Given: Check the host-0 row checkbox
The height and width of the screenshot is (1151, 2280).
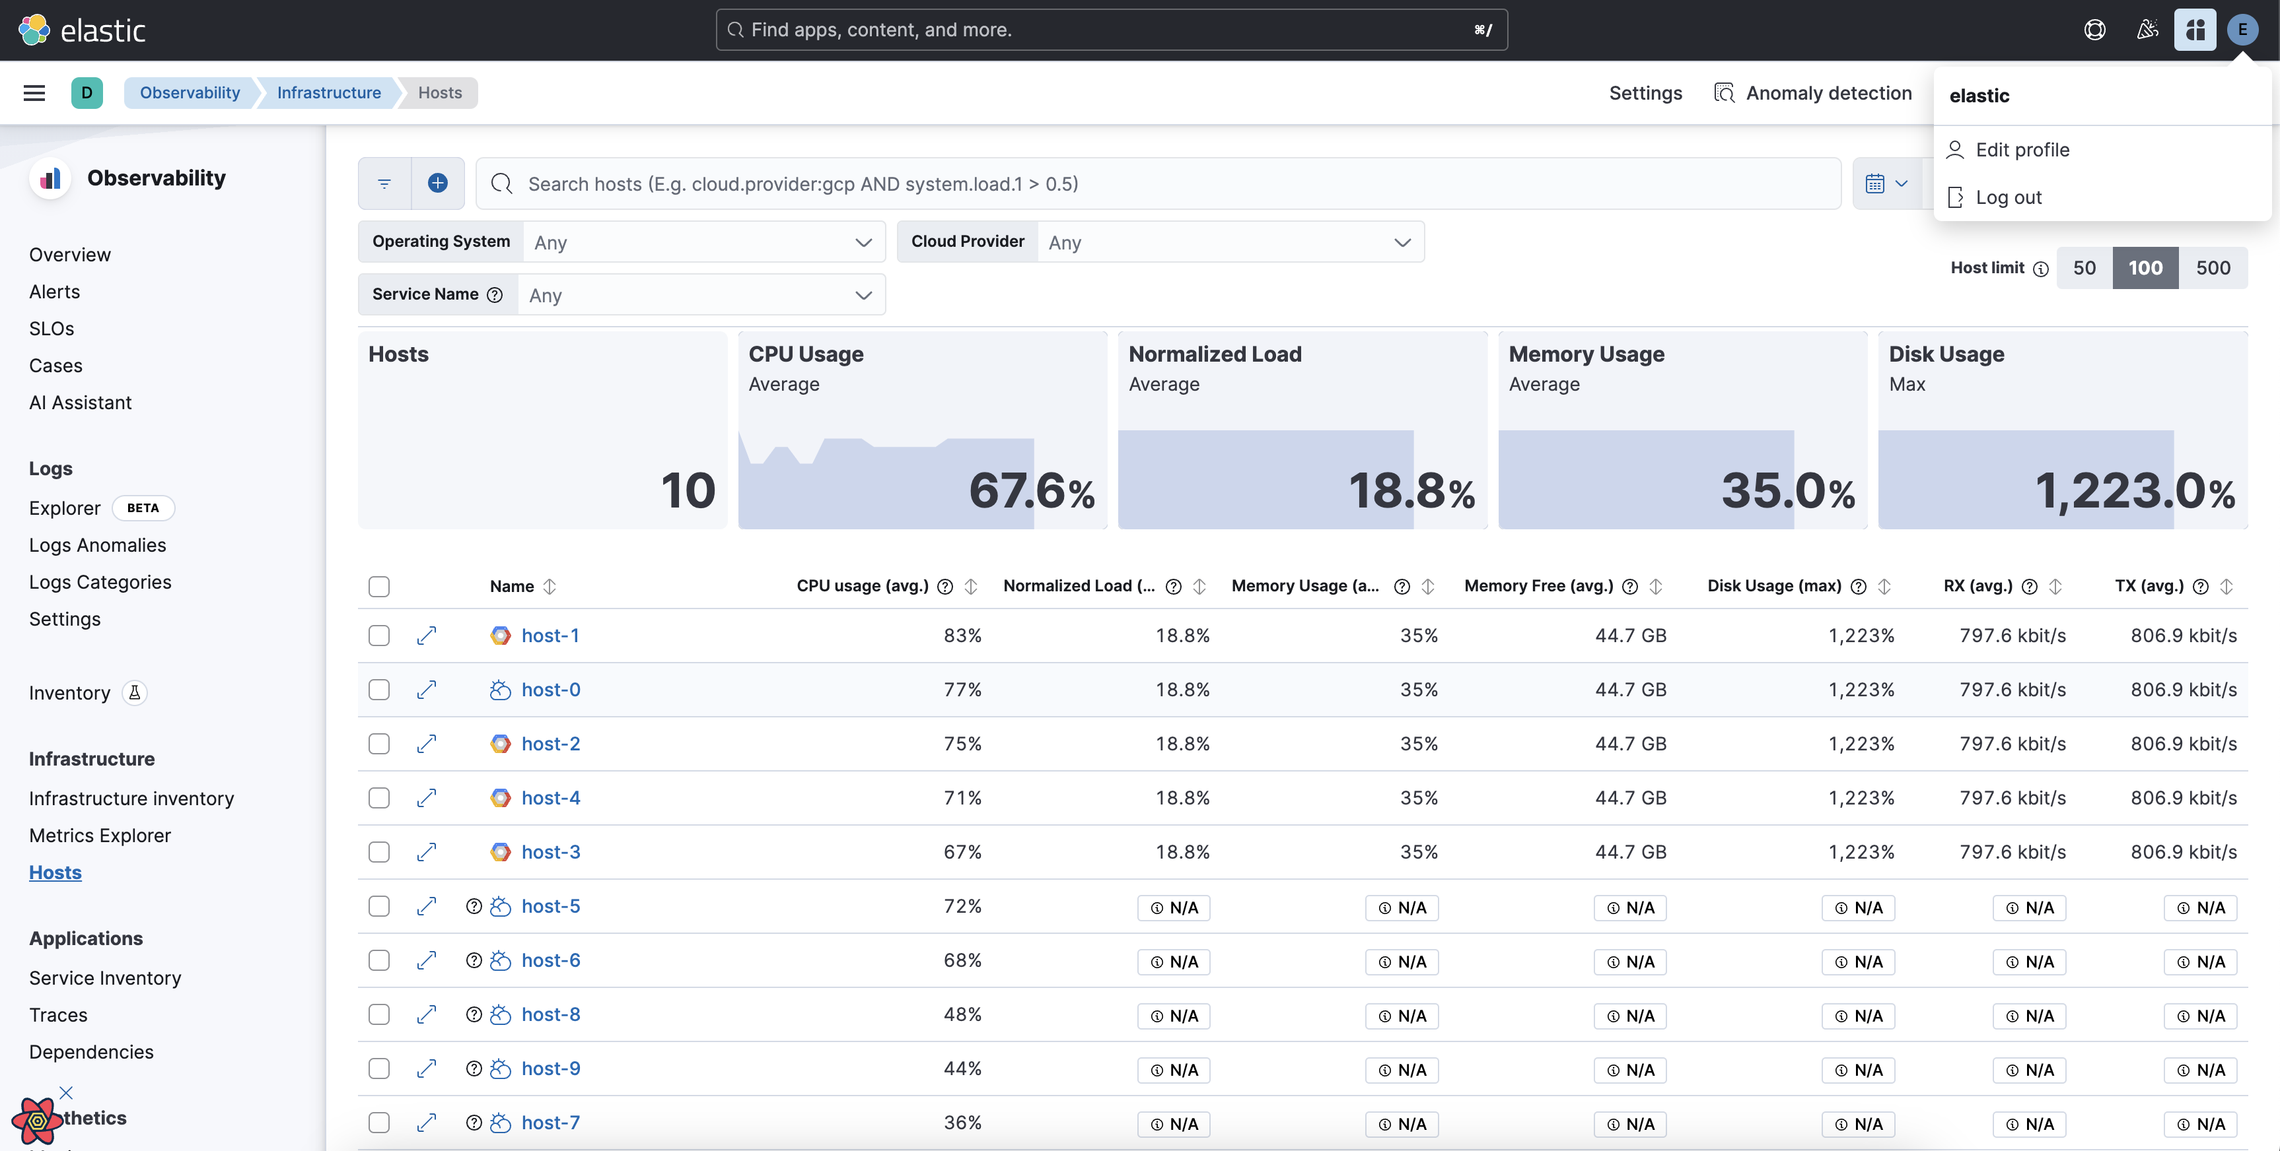Looking at the screenshot, I should point(379,689).
